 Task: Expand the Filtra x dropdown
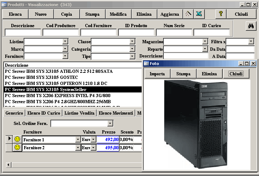coord(251,41)
